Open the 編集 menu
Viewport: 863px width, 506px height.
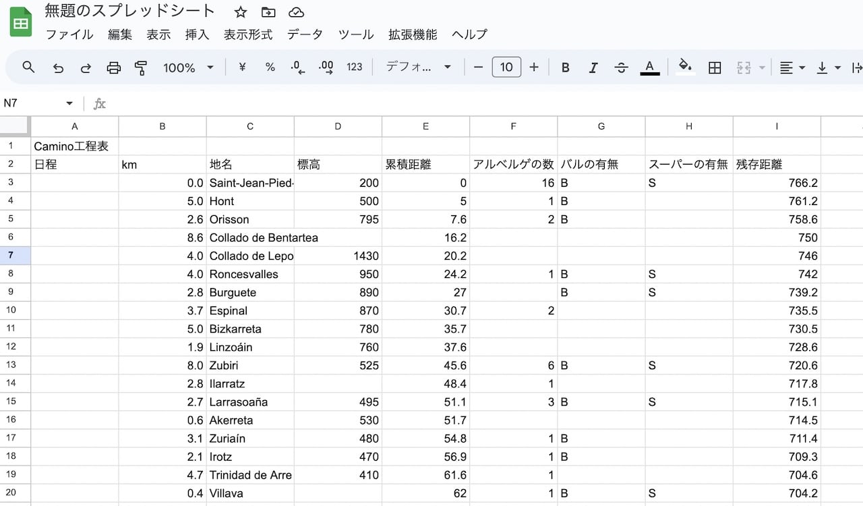[120, 34]
